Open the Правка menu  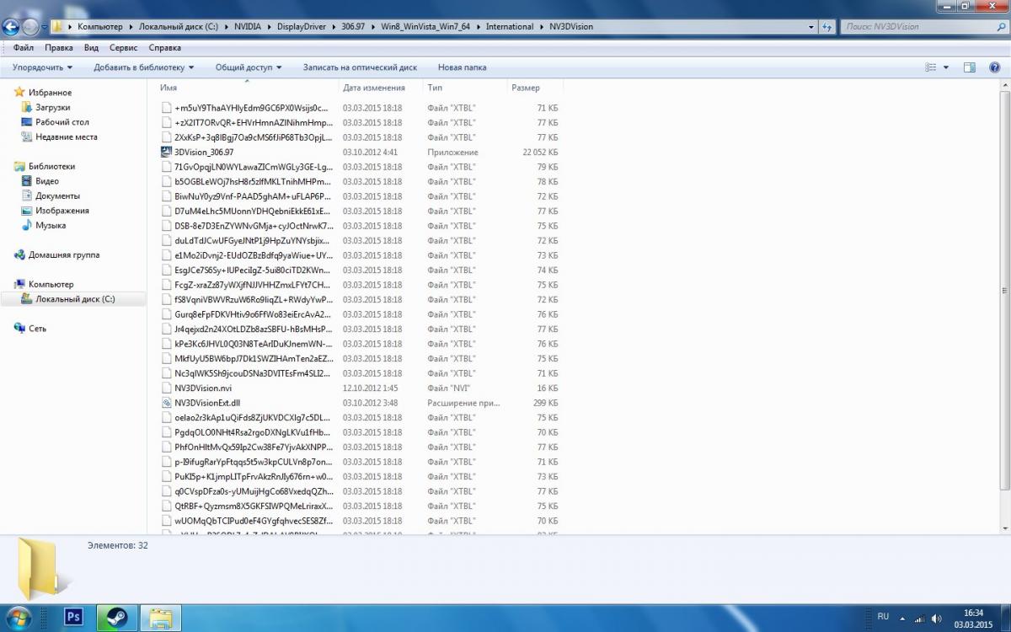click(59, 48)
